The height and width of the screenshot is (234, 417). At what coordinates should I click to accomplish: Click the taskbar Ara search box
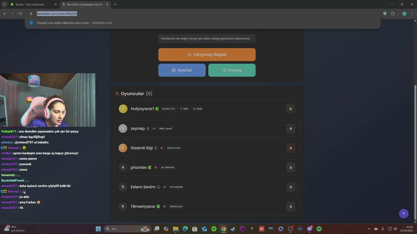tap(127, 229)
